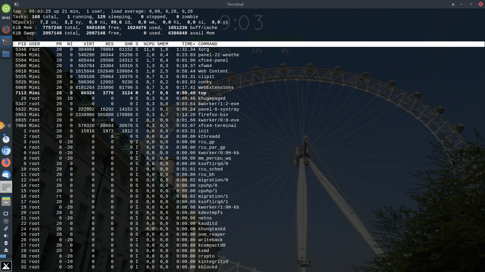Select the init process name
This screenshot has height=272, width=485.
click(203, 131)
